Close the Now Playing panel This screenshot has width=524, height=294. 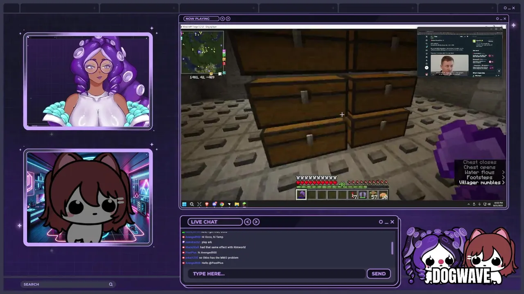pos(504,18)
